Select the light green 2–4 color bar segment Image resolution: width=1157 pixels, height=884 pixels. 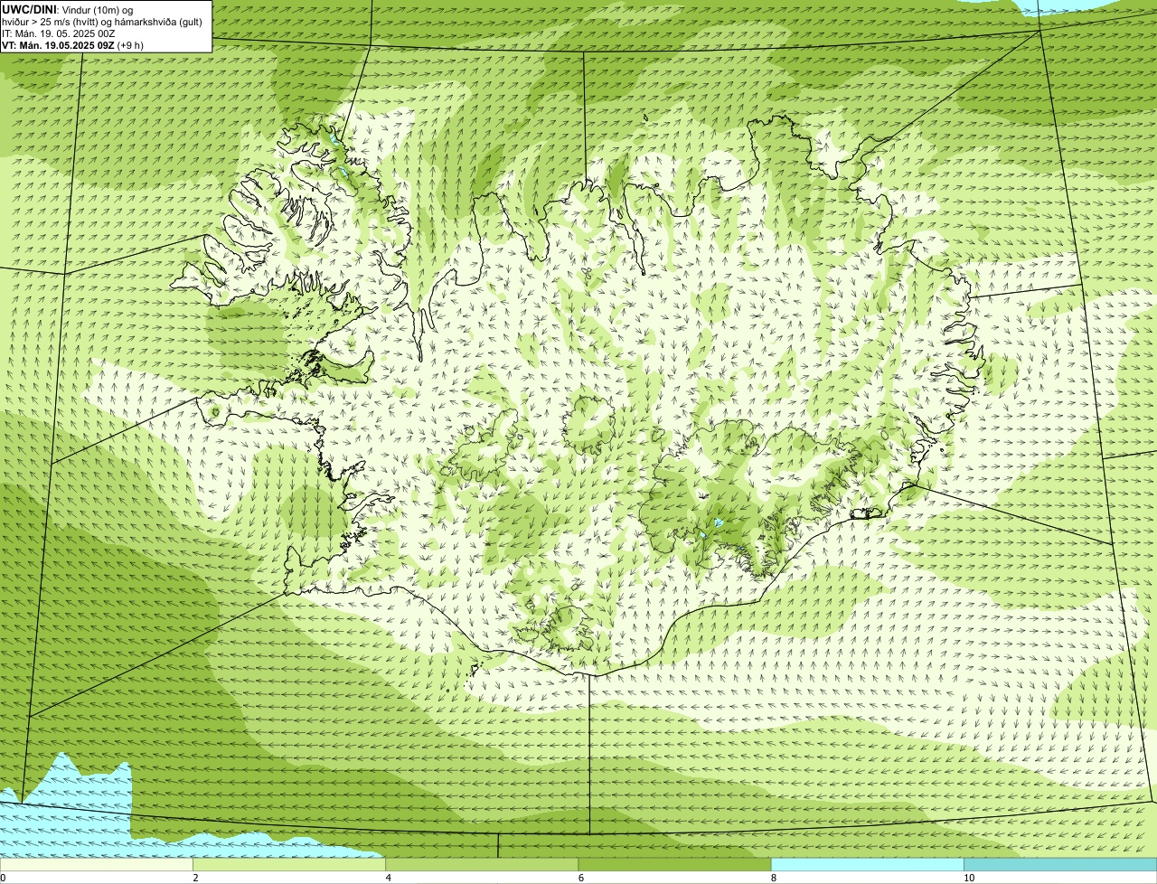[289, 864]
